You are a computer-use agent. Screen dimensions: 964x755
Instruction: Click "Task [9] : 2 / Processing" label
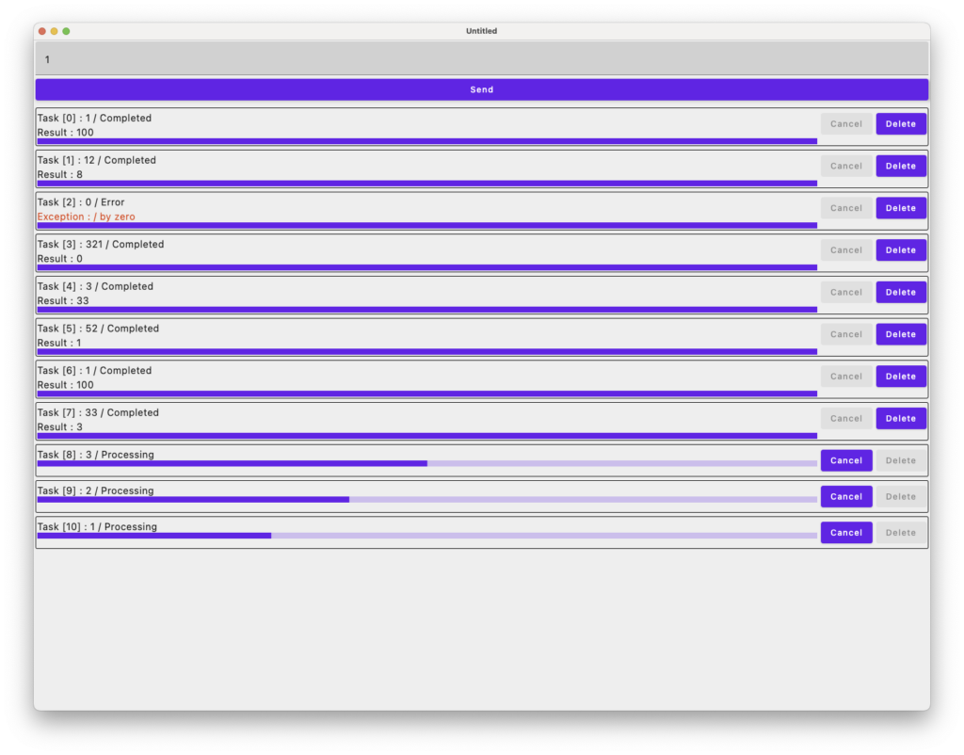(95, 491)
